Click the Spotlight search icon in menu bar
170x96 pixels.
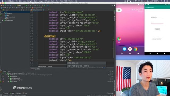tap(161, 1)
